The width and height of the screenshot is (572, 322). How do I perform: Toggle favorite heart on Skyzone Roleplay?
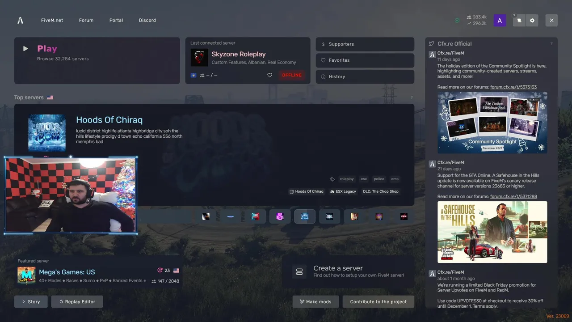click(x=269, y=75)
